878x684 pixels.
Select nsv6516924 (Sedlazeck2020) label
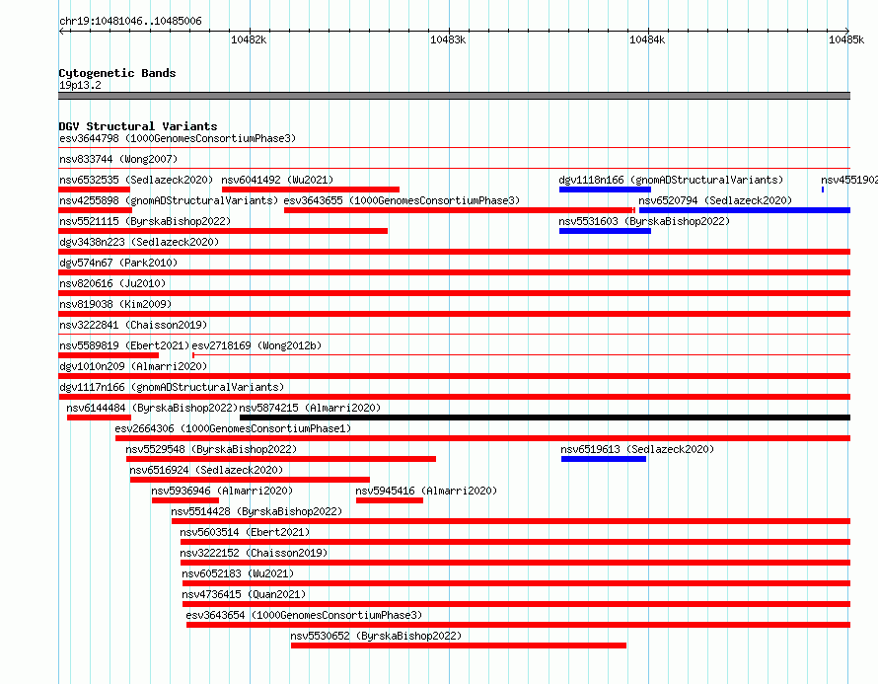coord(206,470)
